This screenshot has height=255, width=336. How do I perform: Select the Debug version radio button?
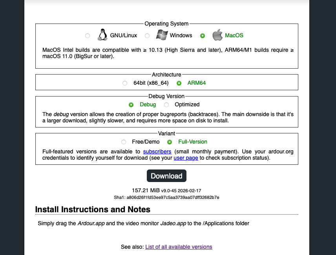131,105
